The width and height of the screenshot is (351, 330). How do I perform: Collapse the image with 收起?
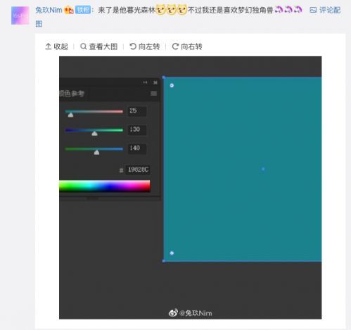tap(56, 46)
